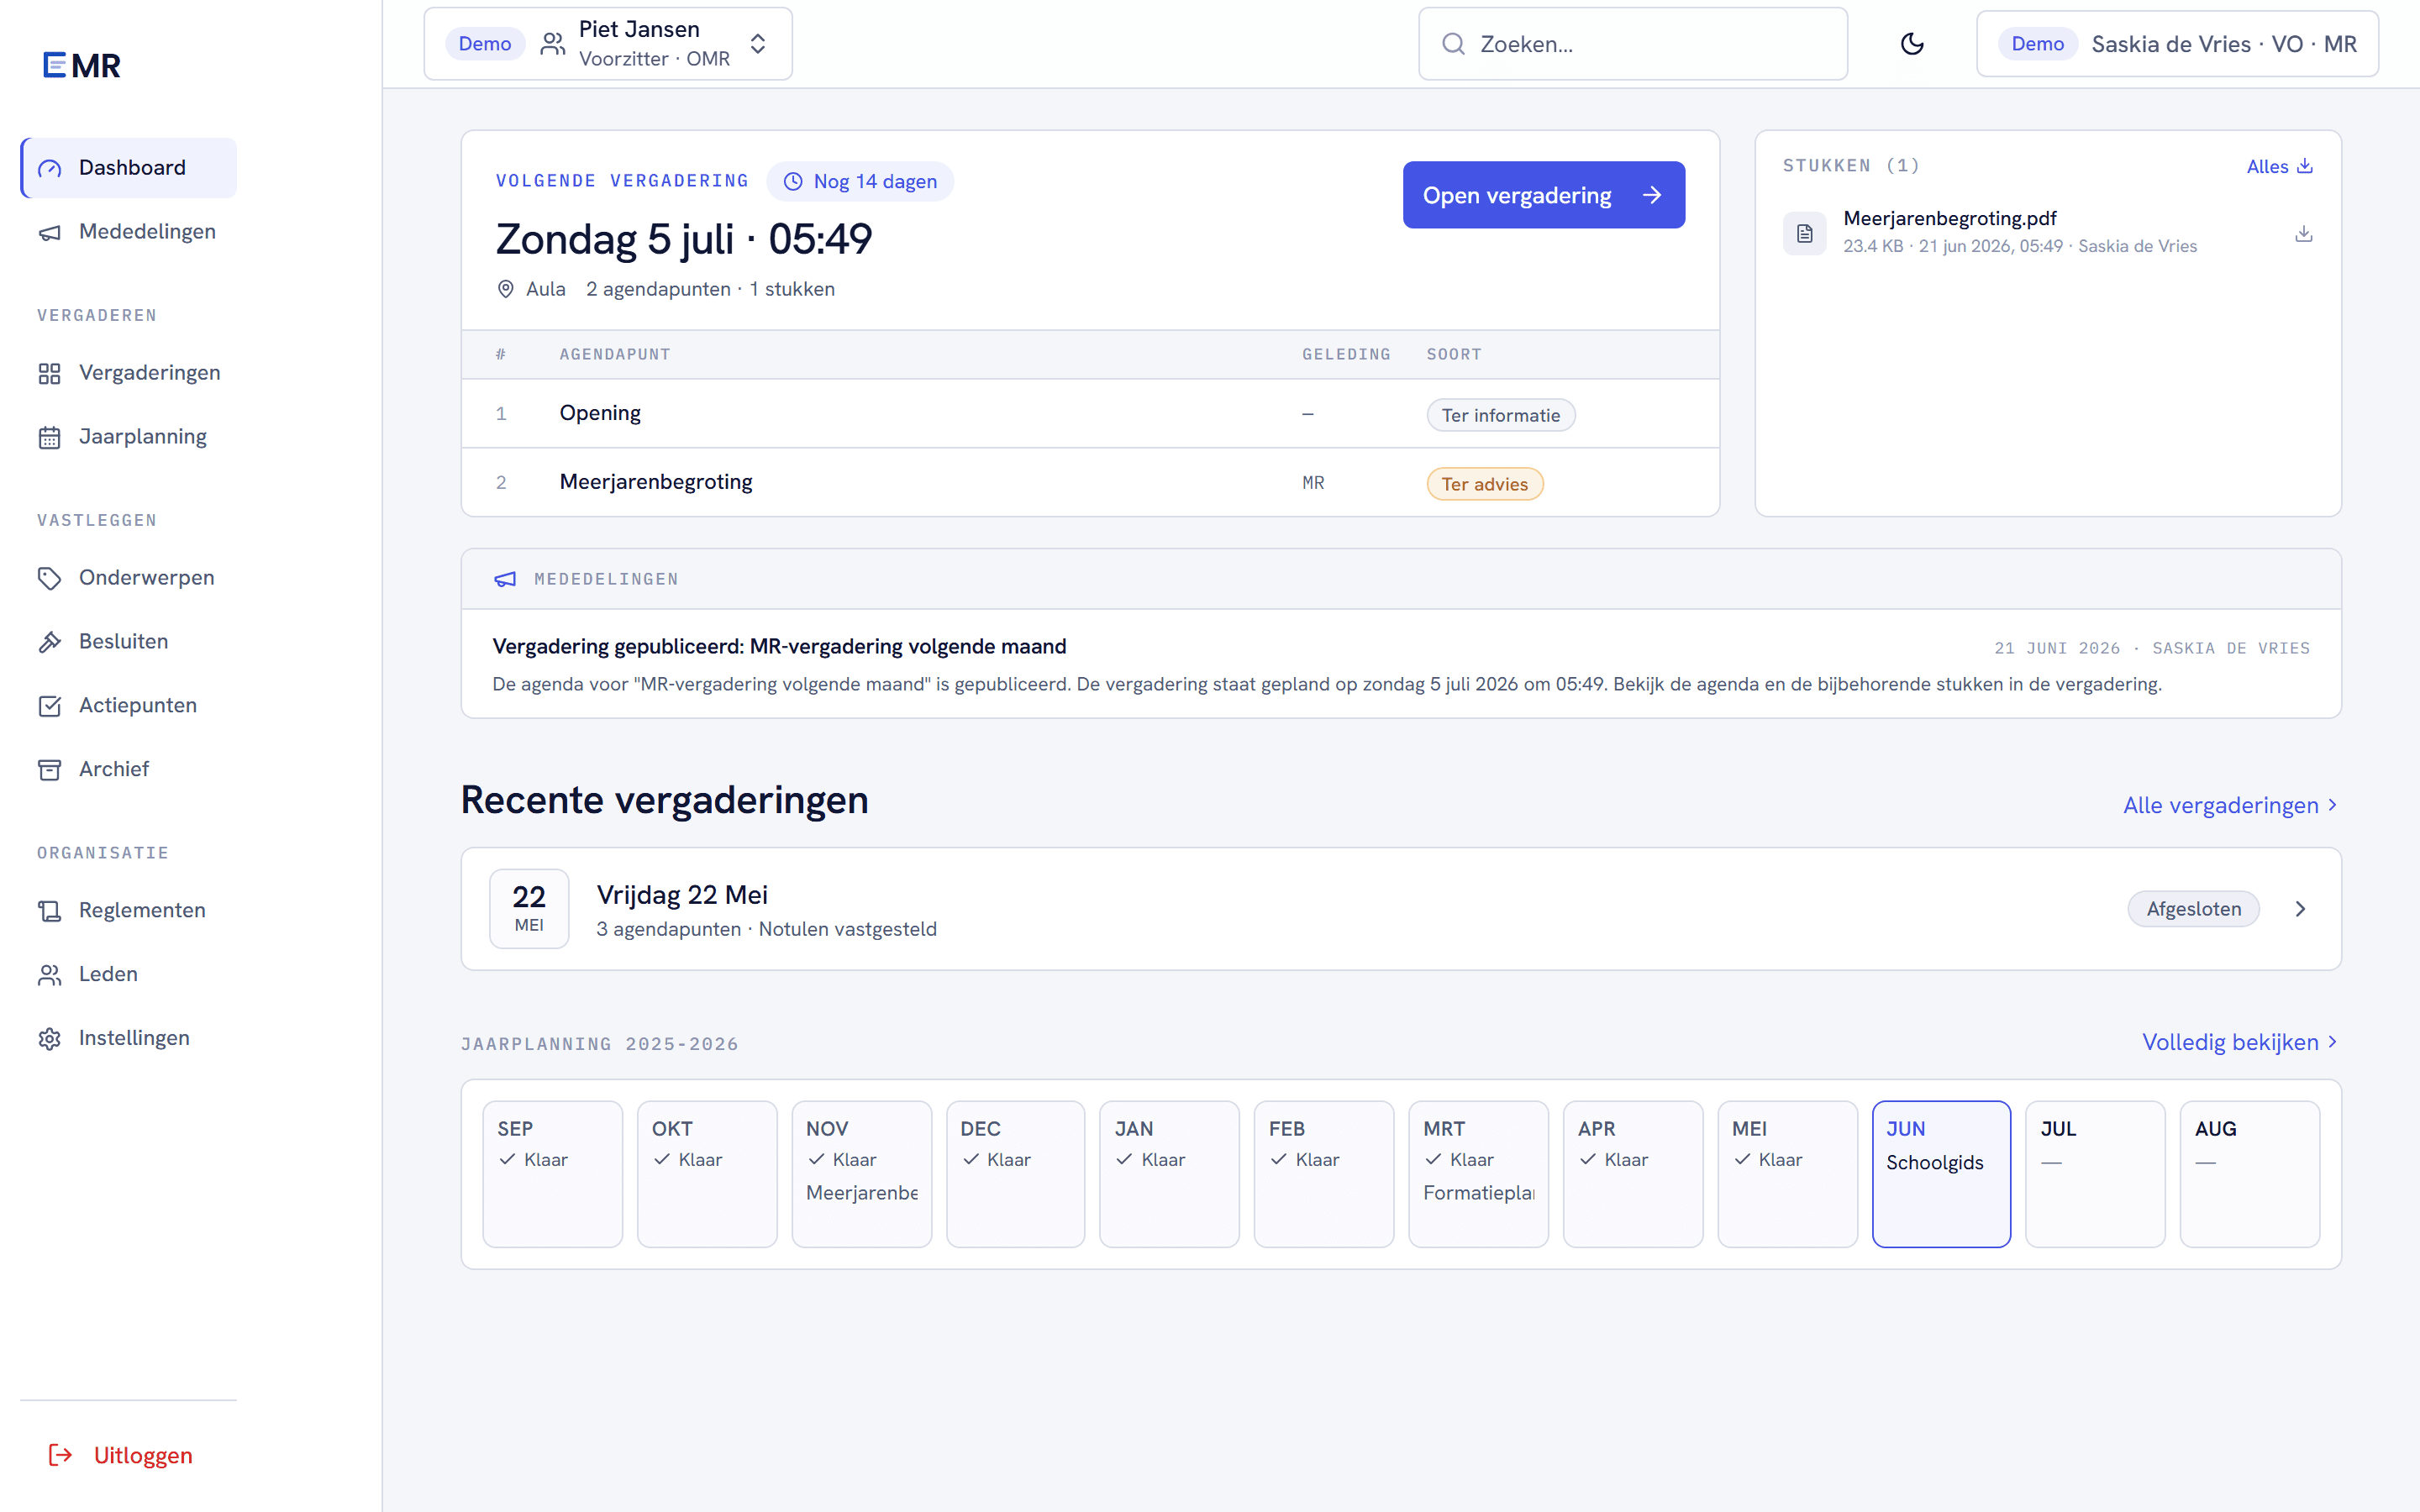Open the Besluiten section
2420x1512 pixels.
click(129, 642)
